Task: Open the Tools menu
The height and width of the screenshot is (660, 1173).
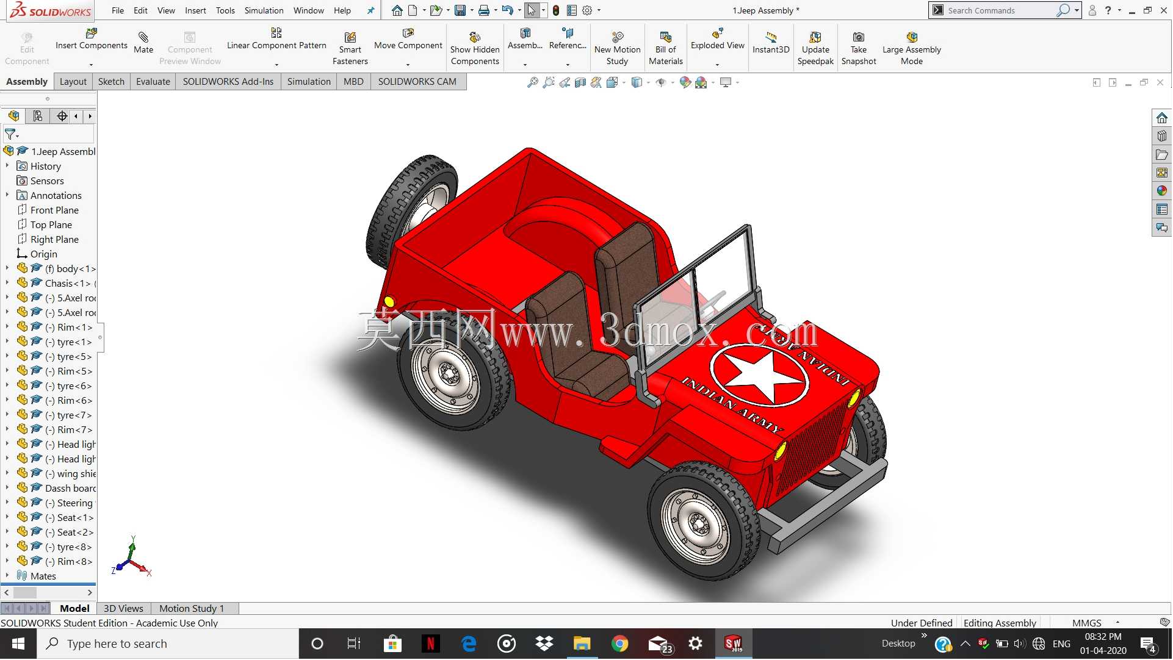Action: coord(225,10)
